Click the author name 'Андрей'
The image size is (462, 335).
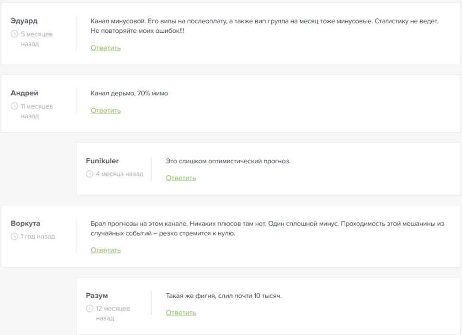(24, 93)
